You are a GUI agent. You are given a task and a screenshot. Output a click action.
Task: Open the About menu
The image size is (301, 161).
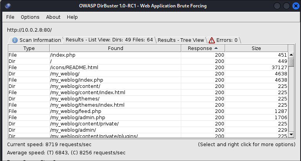point(53,17)
